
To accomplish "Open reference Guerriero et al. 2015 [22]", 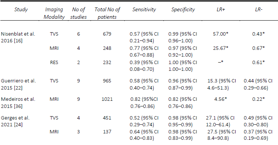I will click(18, 84).
